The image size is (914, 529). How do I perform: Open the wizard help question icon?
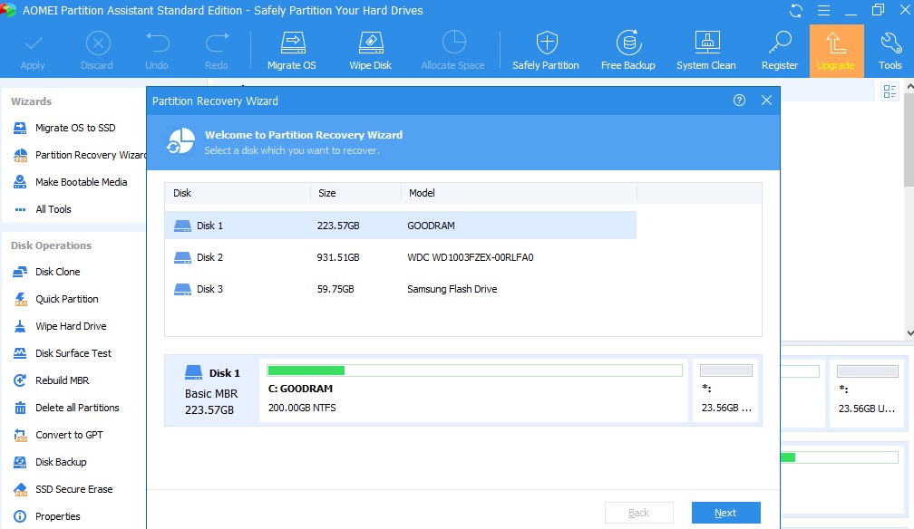coord(739,101)
